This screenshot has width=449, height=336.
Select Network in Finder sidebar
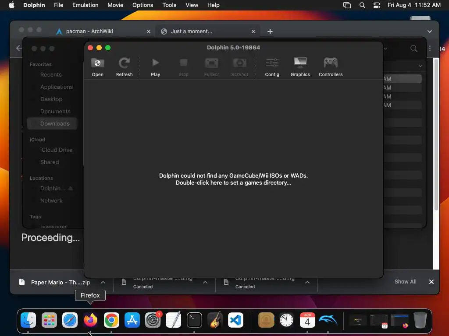pyautogui.click(x=51, y=200)
